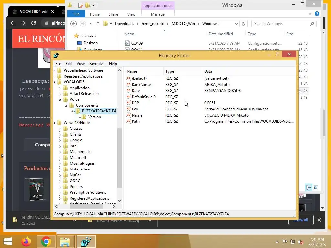
Task: Click the Downloads breadcrumb in address bar
Action: click(124, 24)
